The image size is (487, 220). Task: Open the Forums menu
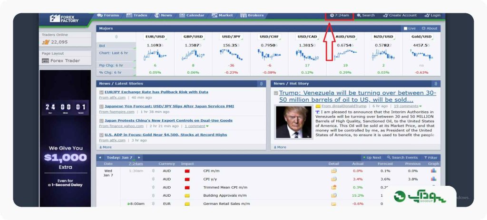[108, 15]
